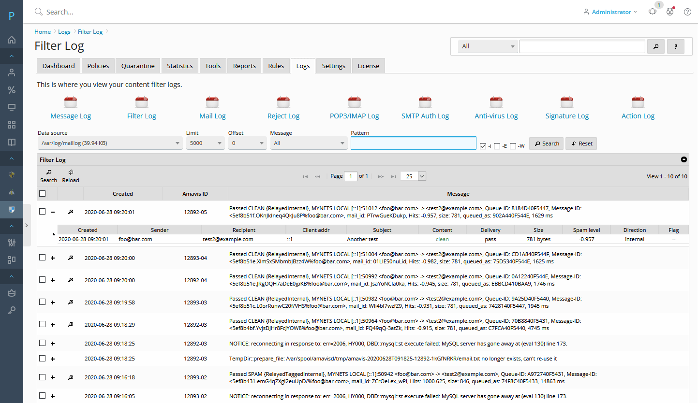The image size is (698, 403).
Task: Open the Data source dropdown
Action: [110, 143]
